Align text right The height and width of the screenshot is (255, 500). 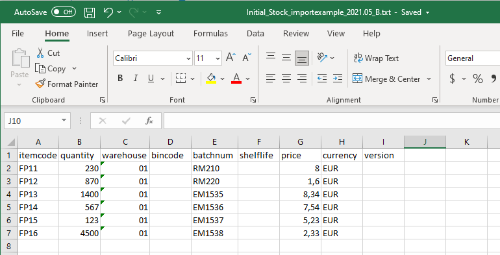click(302, 78)
